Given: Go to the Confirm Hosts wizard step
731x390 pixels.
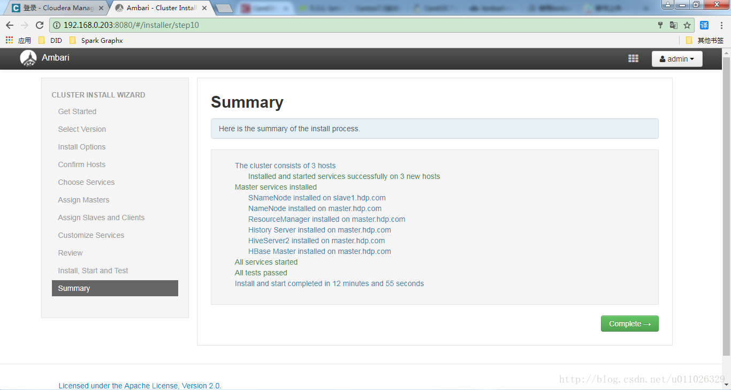Looking at the screenshot, I should coord(82,164).
